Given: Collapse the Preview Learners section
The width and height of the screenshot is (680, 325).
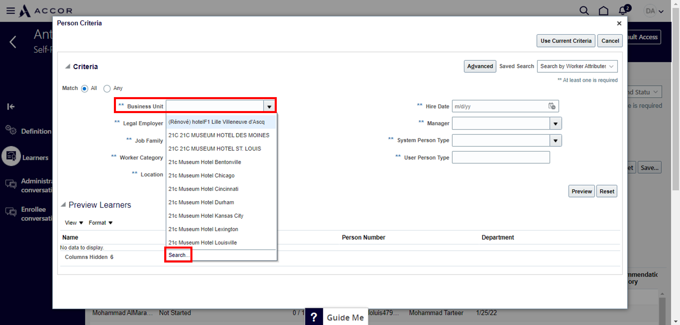Looking at the screenshot, I should coord(63,205).
